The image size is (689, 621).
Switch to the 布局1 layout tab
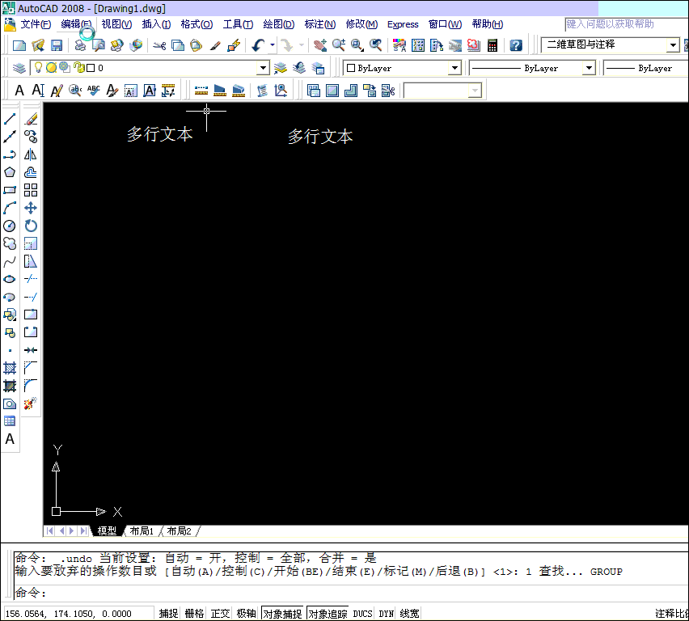coord(142,530)
